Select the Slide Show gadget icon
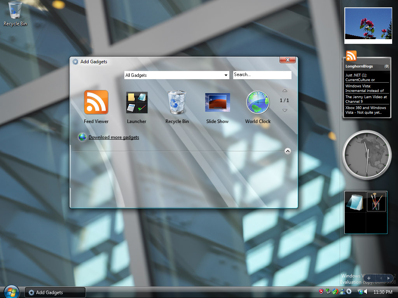This screenshot has width=398, height=298. tap(218, 102)
